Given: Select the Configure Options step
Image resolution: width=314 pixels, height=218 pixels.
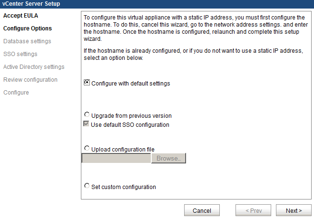Looking at the screenshot, I should tap(28, 28).
